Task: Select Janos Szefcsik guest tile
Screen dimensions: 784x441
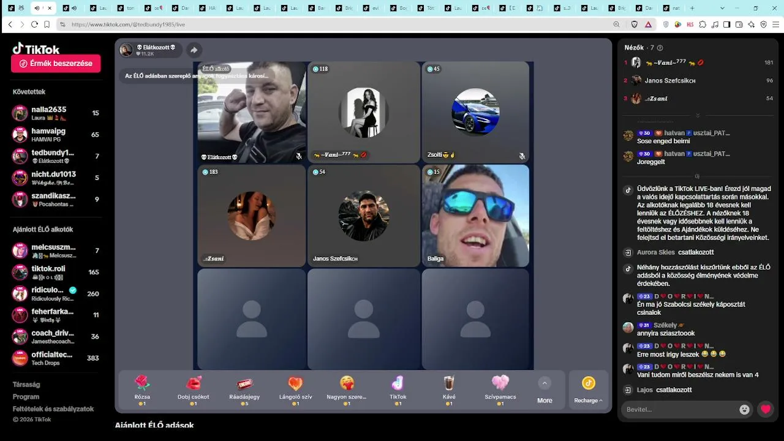Action: pos(363,216)
